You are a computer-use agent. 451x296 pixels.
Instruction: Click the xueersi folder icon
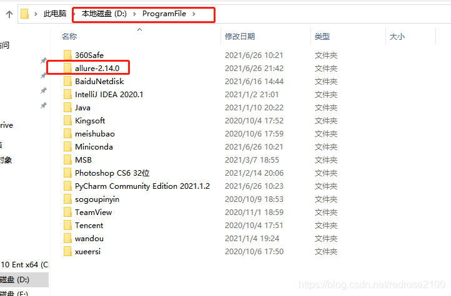pyautogui.click(x=67, y=252)
